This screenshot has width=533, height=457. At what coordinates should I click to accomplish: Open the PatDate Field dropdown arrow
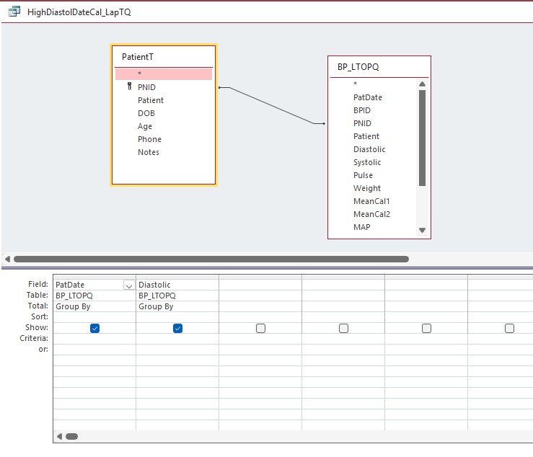pos(129,285)
